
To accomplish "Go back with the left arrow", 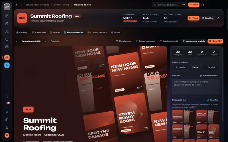I will tap(17, 5).
